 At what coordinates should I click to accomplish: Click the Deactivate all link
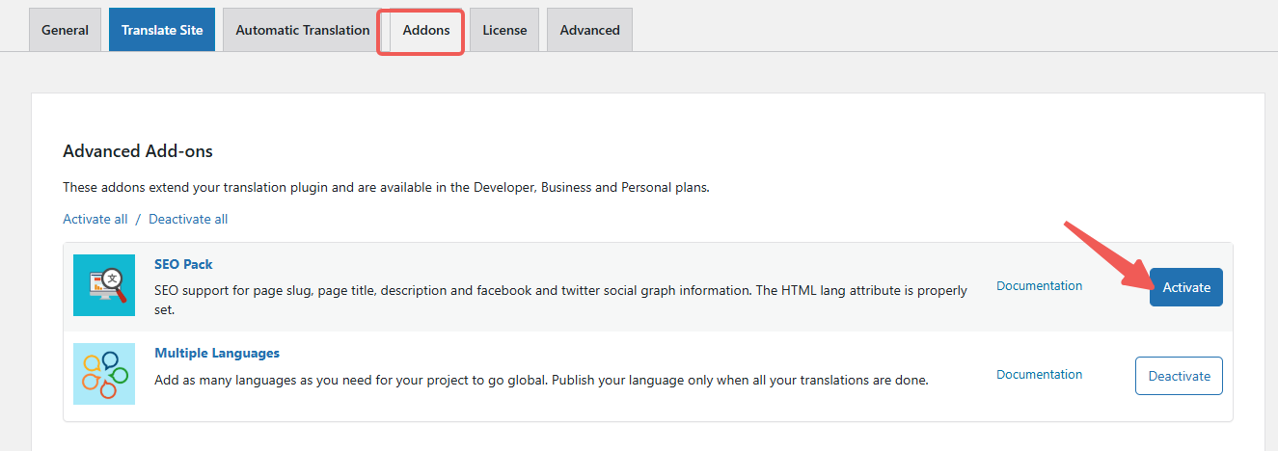[188, 219]
